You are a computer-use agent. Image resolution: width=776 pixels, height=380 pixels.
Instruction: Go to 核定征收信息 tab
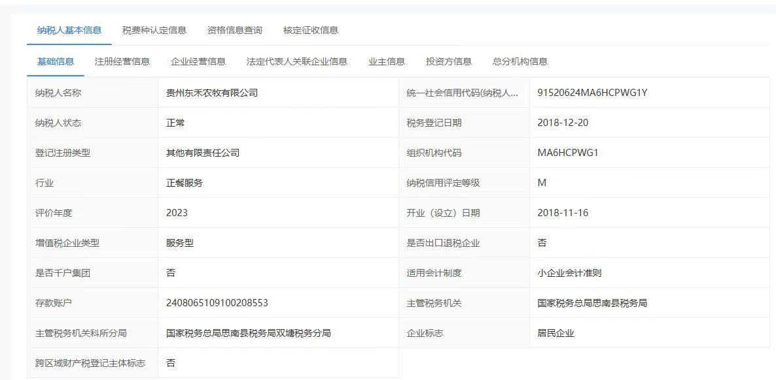click(311, 30)
